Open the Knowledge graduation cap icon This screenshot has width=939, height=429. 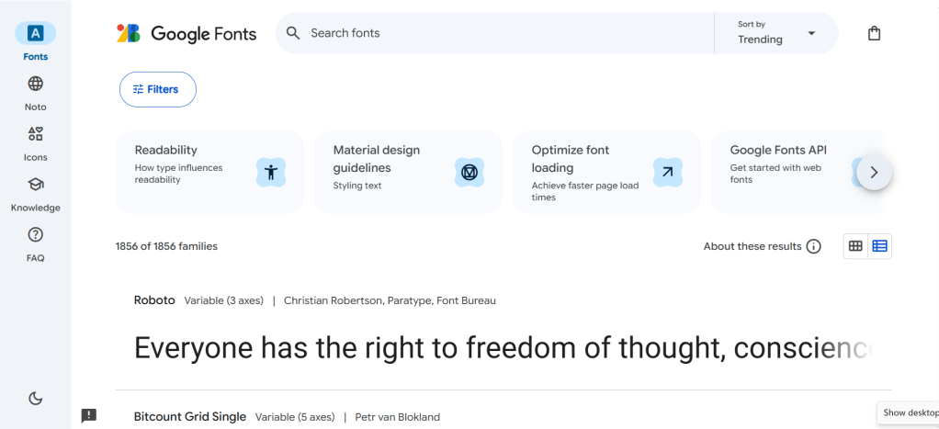36,185
